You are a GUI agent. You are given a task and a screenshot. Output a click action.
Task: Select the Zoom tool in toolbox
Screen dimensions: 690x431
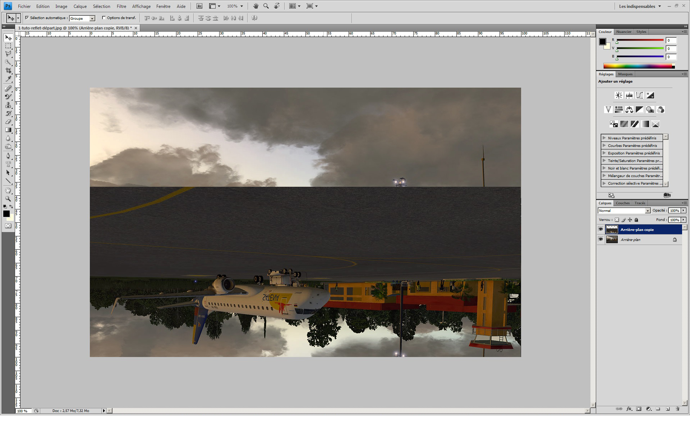(x=8, y=199)
